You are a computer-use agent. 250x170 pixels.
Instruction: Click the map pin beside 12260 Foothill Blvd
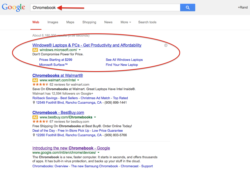(34, 135)
